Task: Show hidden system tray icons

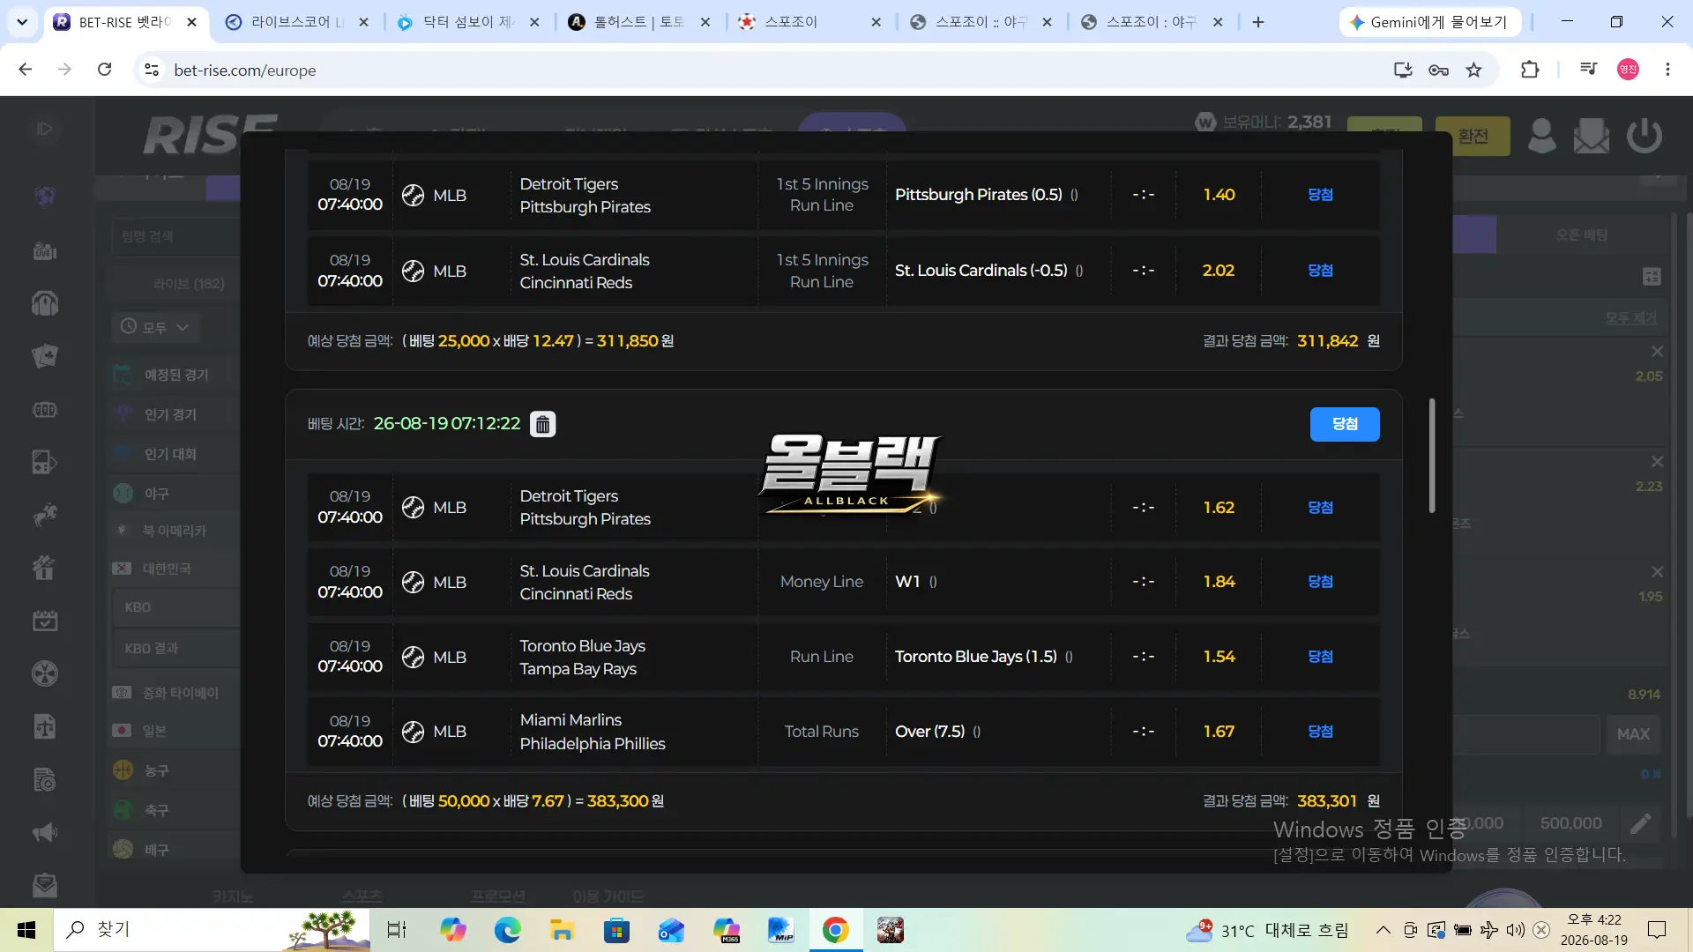Action: (1383, 930)
